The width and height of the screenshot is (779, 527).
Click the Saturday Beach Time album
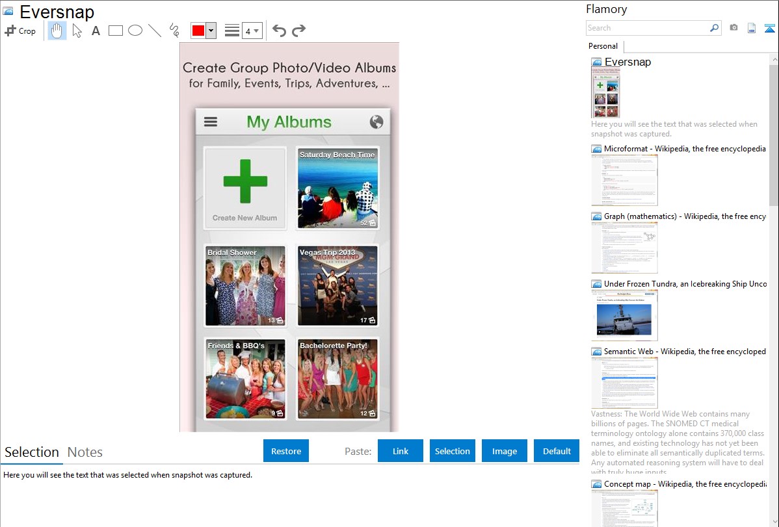338,188
